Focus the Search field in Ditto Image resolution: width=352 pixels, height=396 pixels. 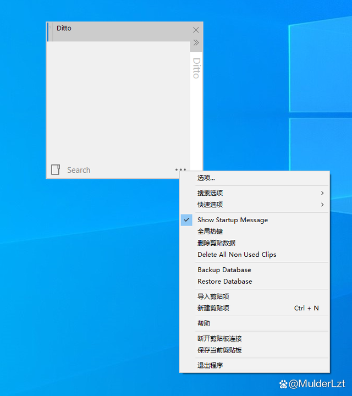[120, 170]
